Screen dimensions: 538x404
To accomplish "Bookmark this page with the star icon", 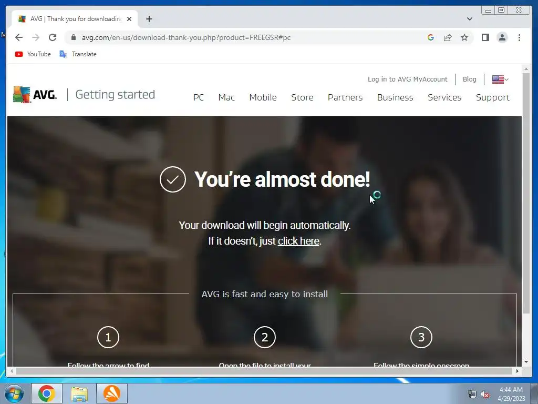I will click(464, 37).
